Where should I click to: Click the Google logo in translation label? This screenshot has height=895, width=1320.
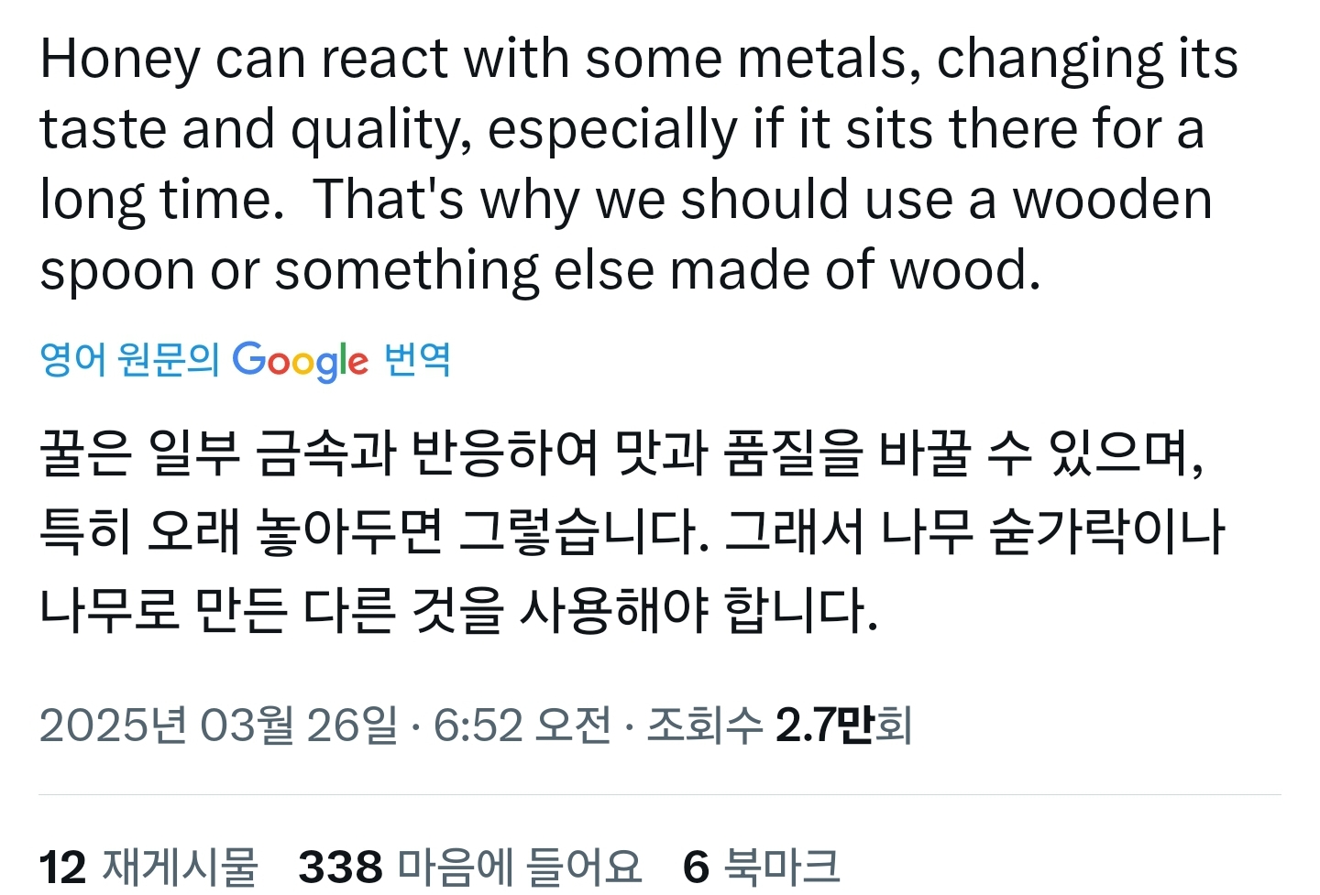300,360
